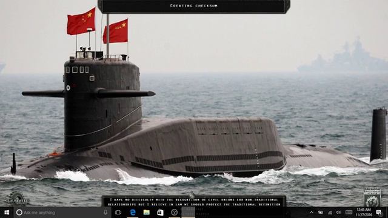Open the volume speaker tray icon
388x218 pixels.
point(338,213)
